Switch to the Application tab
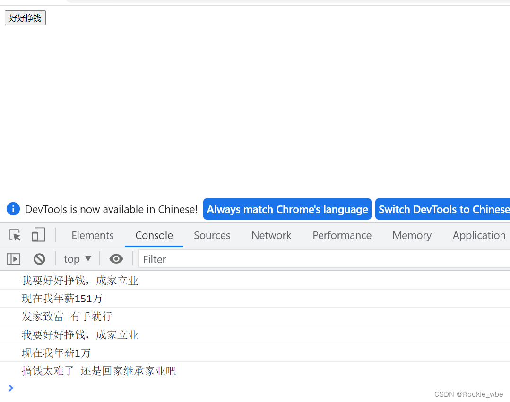This screenshot has width=510, height=402. click(479, 235)
